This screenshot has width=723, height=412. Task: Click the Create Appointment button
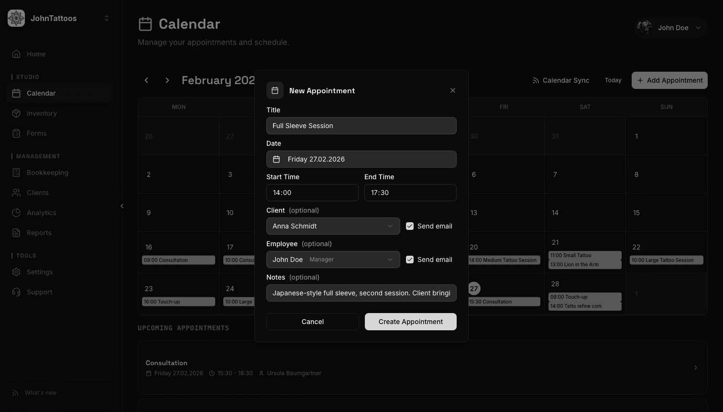[410, 322]
